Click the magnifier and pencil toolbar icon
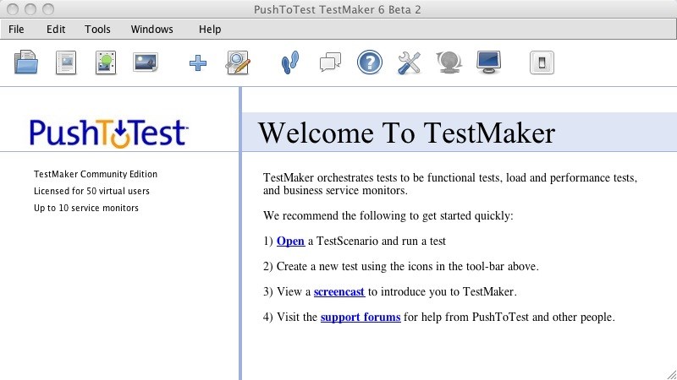The height and width of the screenshot is (380, 677). pos(238,62)
